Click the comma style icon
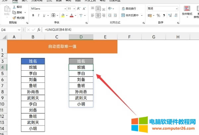The height and width of the screenshot is (135, 199). [163, 15]
